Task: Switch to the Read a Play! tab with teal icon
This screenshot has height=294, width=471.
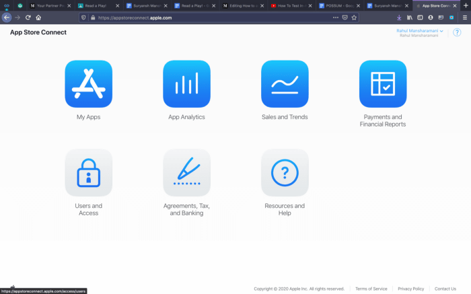Action: tap(98, 5)
